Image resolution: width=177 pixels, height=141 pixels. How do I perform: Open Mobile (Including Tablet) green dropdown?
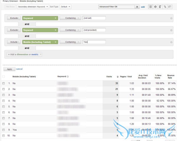click(40, 42)
